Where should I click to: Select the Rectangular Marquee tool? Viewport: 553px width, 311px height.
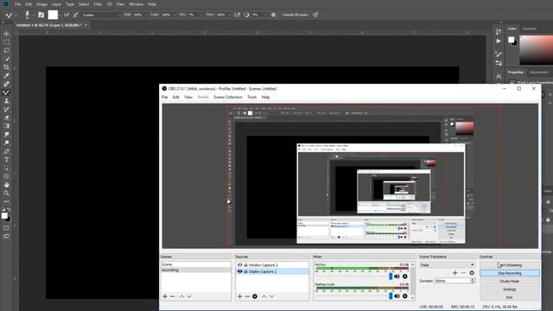pos(6,42)
